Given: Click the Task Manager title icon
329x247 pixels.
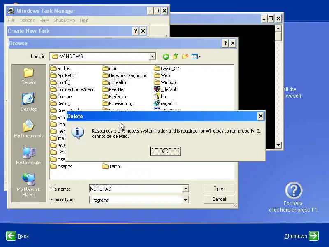Looking at the screenshot, I should (x=11, y=11).
